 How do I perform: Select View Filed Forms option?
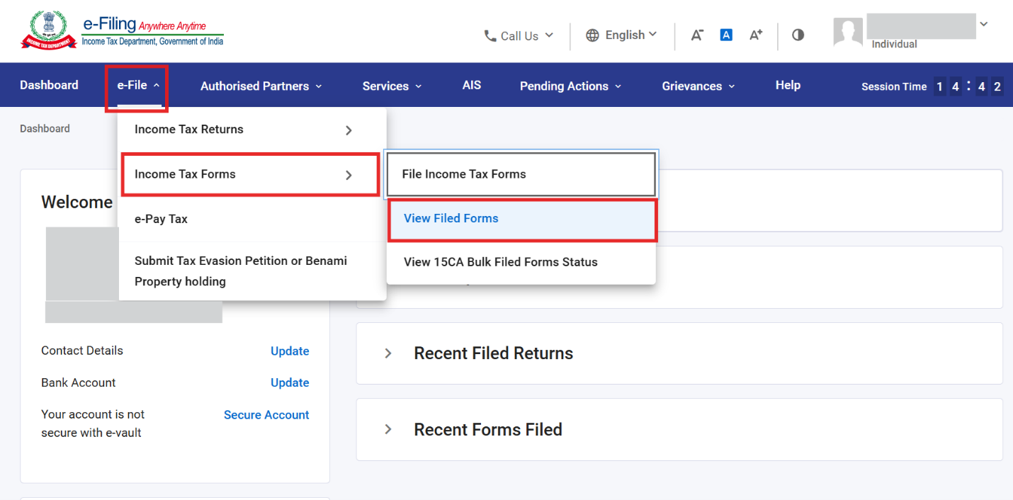click(x=451, y=219)
